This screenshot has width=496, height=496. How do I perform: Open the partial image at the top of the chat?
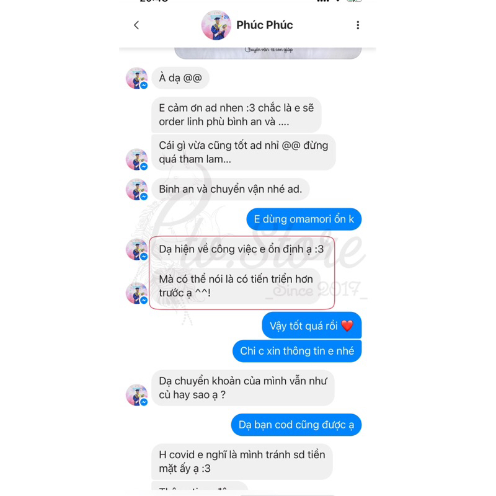[268, 53]
